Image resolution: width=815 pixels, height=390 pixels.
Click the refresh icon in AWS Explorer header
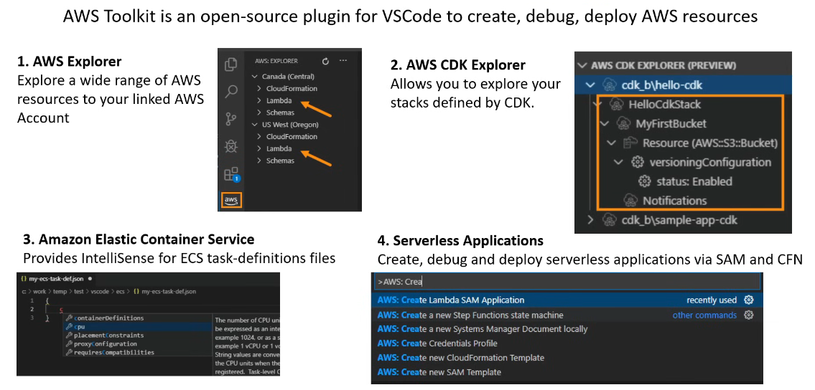pos(325,62)
